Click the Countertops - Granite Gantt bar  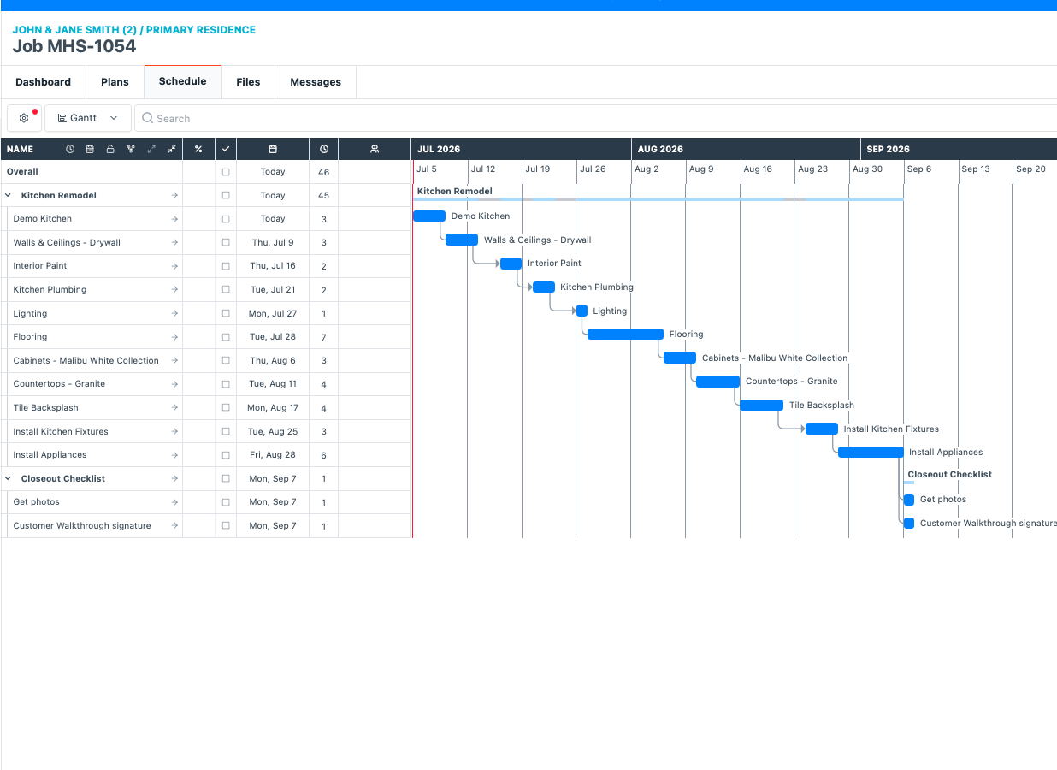click(x=717, y=382)
